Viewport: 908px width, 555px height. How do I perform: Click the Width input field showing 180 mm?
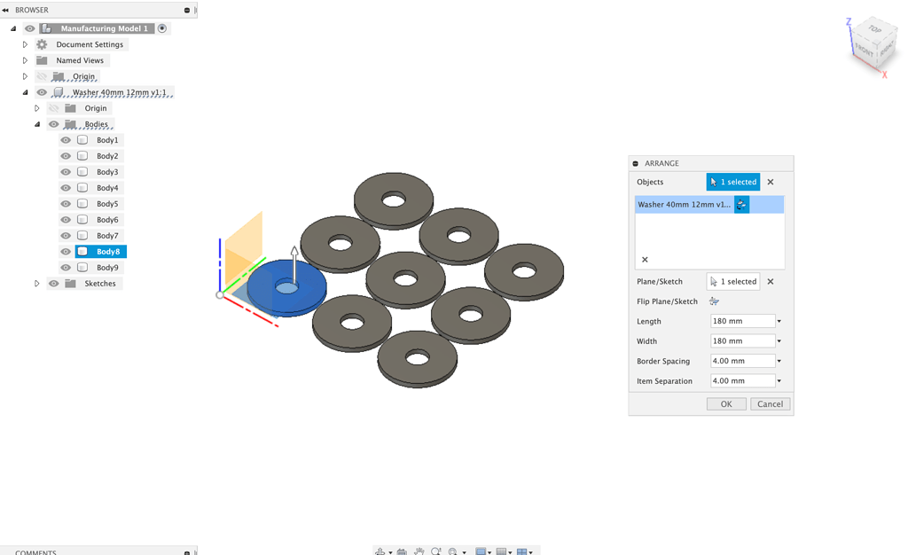point(743,340)
